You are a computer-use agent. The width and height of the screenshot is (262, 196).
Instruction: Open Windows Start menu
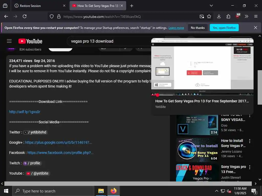(x=6, y=191)
